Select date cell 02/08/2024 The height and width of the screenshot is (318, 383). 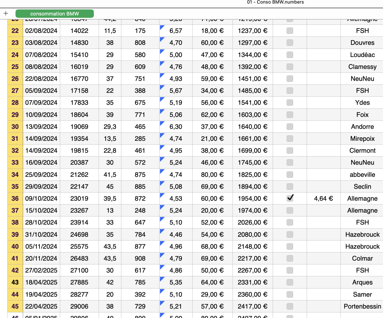click(41, 31)
